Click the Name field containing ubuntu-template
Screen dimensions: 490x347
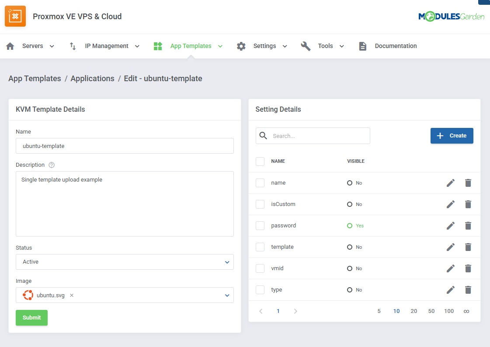(125, 146)
